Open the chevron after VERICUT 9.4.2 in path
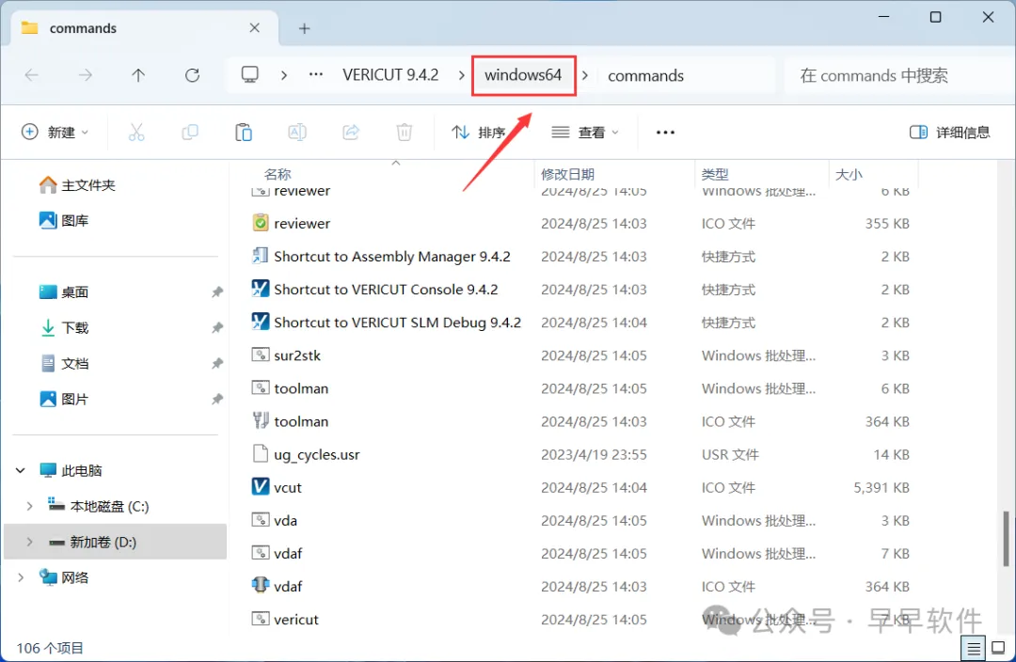 [x=461, y=75]
